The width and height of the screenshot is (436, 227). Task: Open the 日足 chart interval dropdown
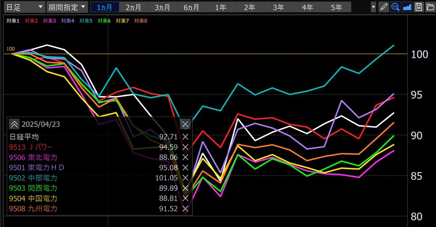(24, 7)
